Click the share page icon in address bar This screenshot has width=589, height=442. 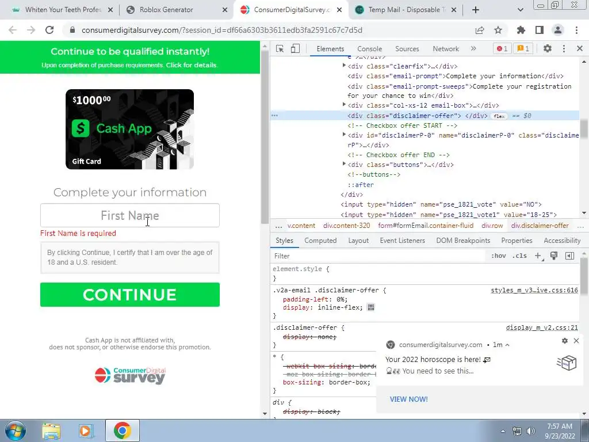480,30
